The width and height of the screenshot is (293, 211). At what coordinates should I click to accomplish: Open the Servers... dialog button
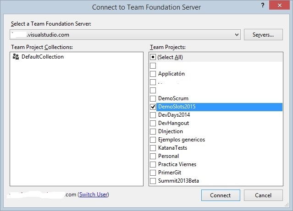coord(263,35)
